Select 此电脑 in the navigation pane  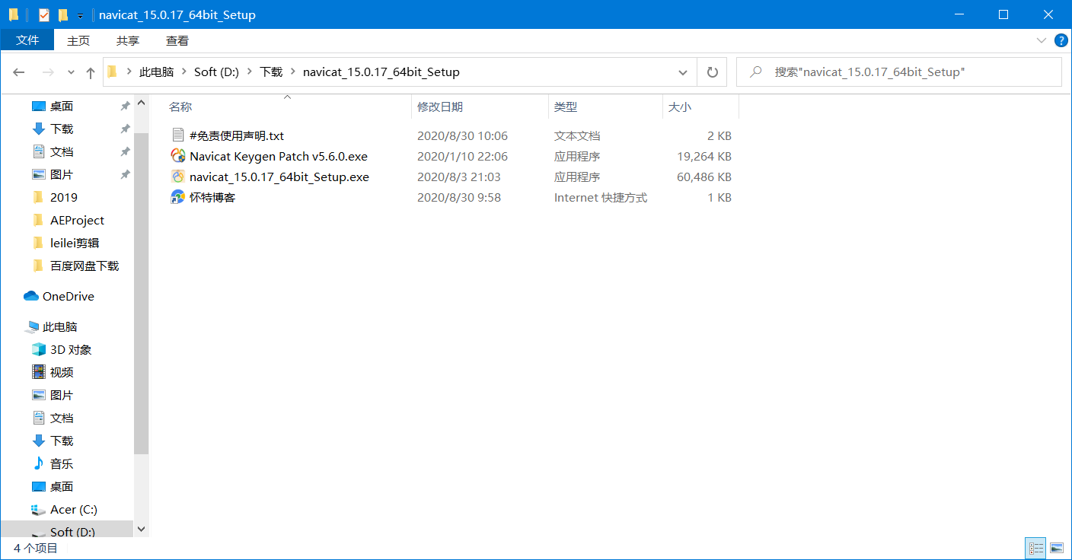59,326
